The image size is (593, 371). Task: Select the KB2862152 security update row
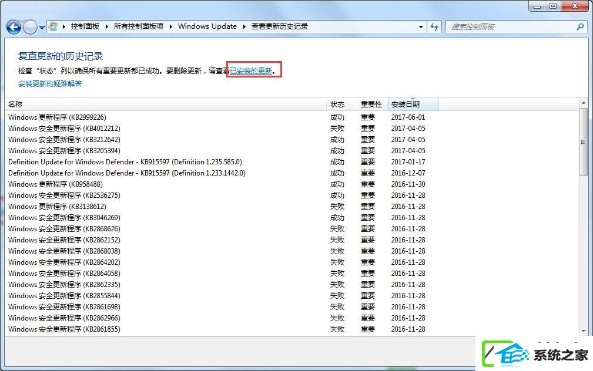[x=292, y=240]
